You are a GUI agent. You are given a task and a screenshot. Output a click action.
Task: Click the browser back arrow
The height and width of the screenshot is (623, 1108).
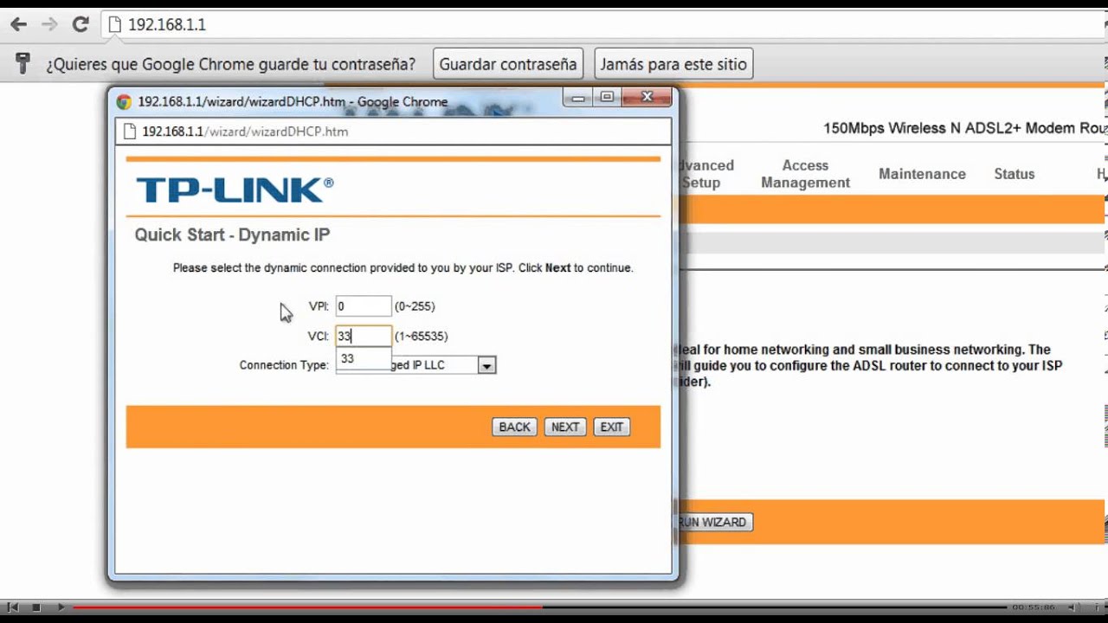click(17, 24)
